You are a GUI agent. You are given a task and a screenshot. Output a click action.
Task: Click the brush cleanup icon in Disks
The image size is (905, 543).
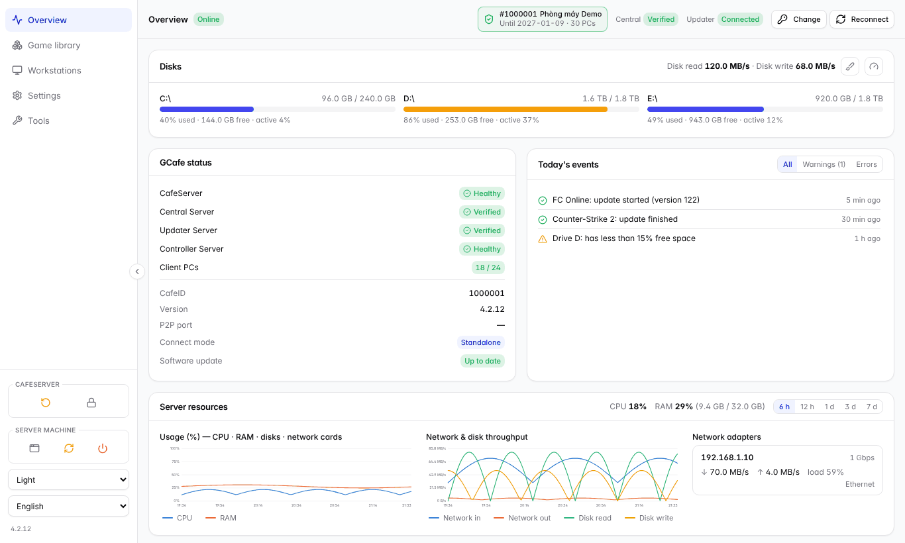(850, 66)
